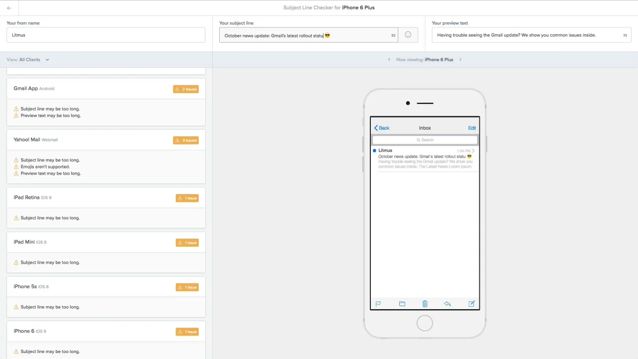Click the 1:24 PM timestamp in the phone inbox
Screen dimensions: 638x359
(x=464, y=151)
